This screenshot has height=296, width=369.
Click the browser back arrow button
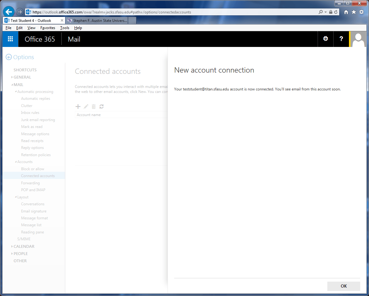click(x=9, y=12)
